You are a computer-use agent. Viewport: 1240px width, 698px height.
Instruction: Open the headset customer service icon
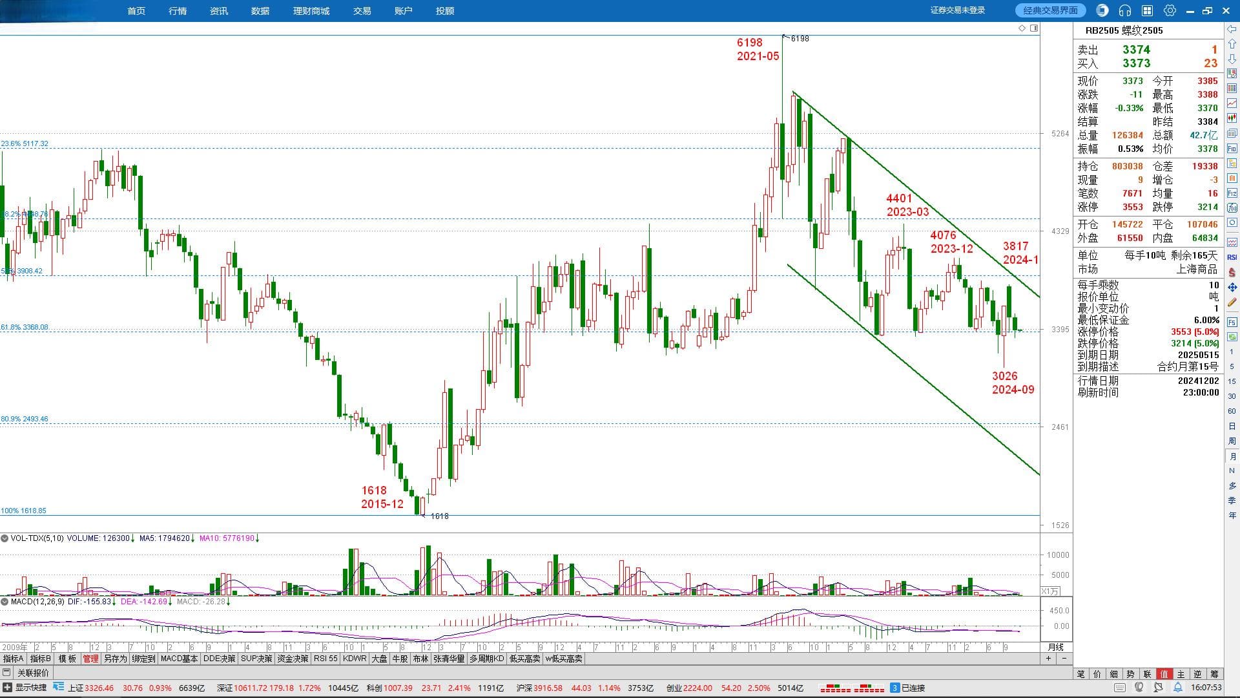pos(1125,10)
